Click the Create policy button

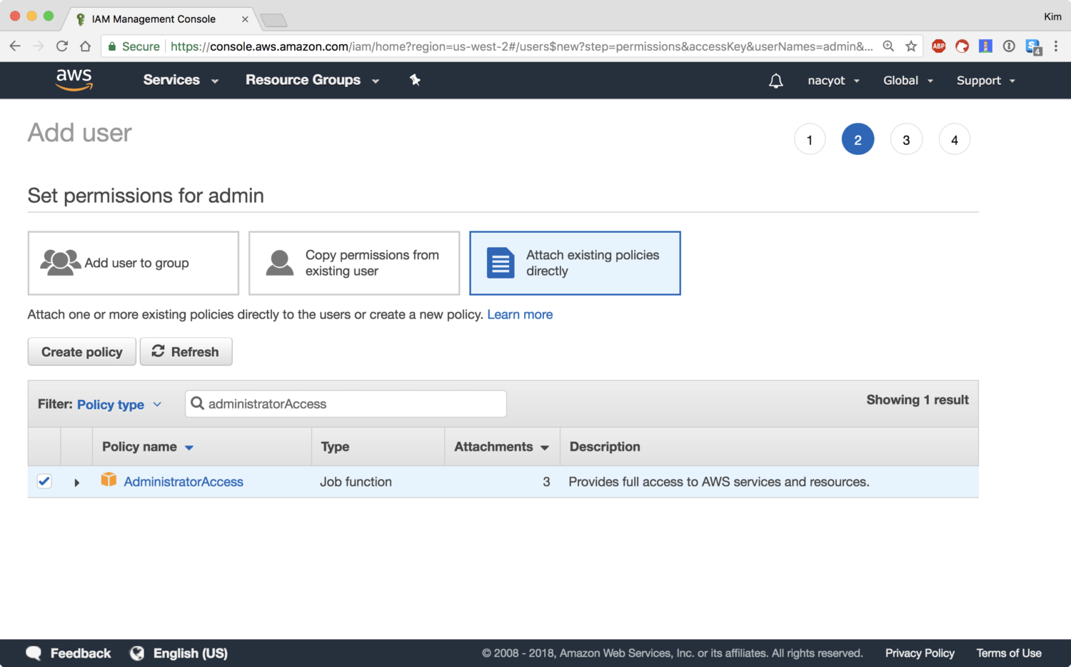[82, 352]
